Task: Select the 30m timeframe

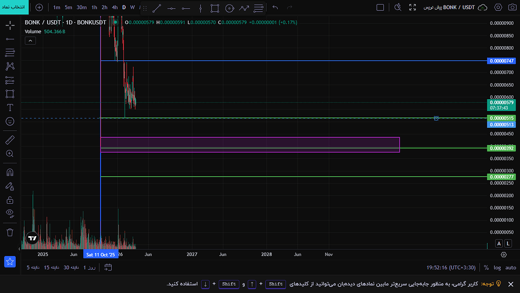Action: click(81, 8)
